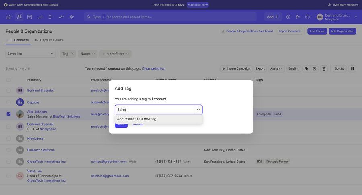362x195 pixels.
Task: Open the Saved lists dropdown
Action: point(30,54)
